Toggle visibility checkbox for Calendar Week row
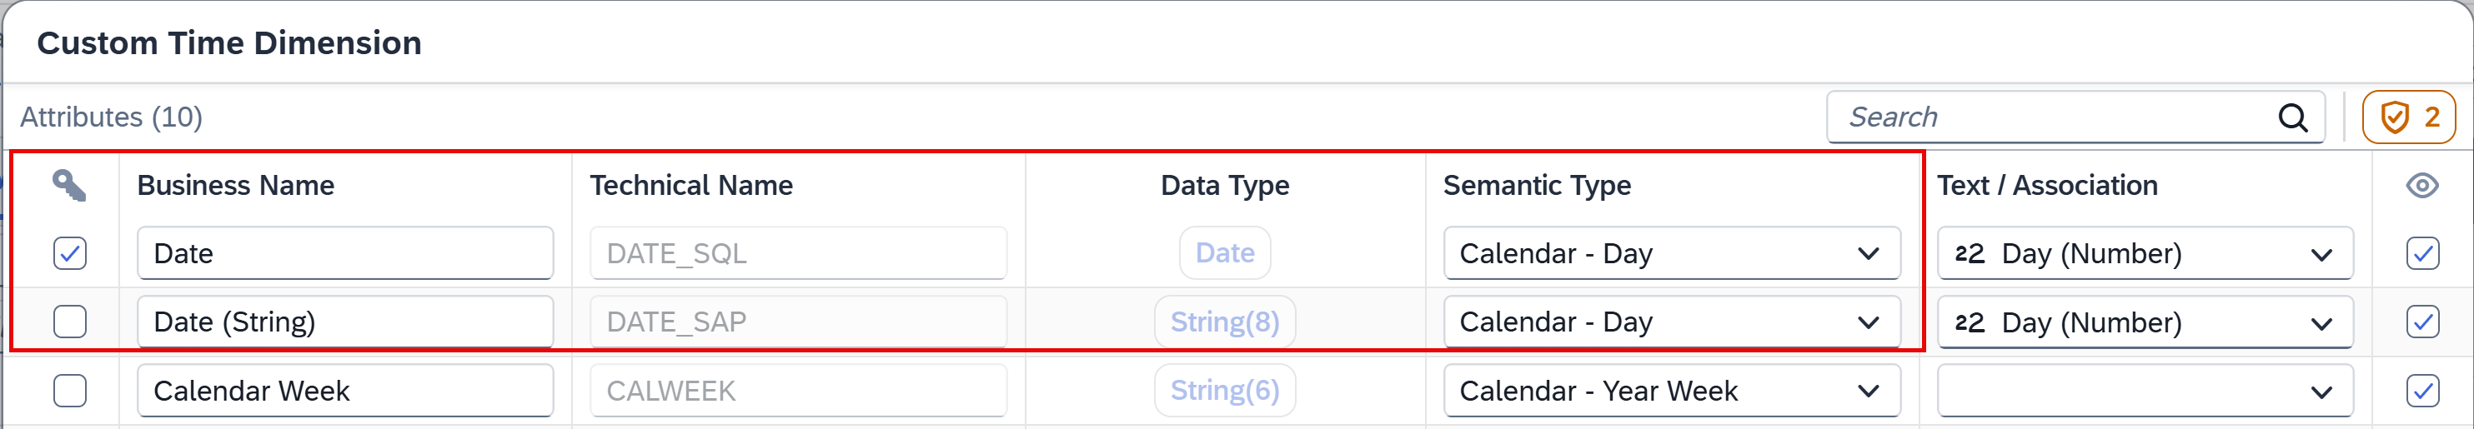The height and width of the screenshot is (429, 2474). [x=2422, y=391]
